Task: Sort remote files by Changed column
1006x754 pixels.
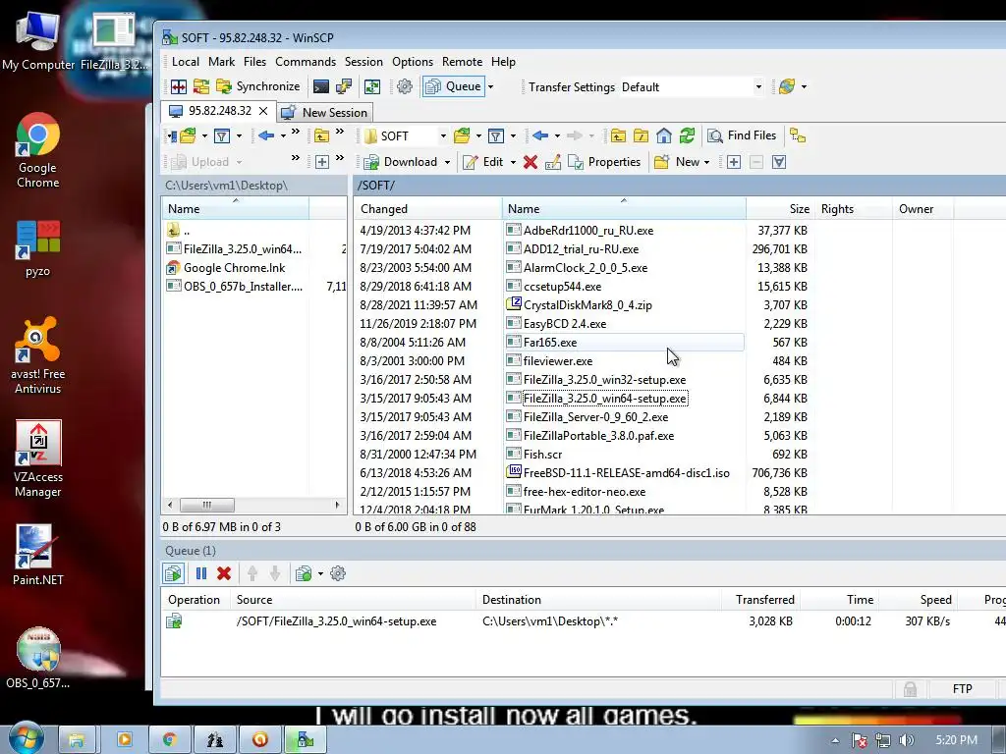Action: point(428,209)
